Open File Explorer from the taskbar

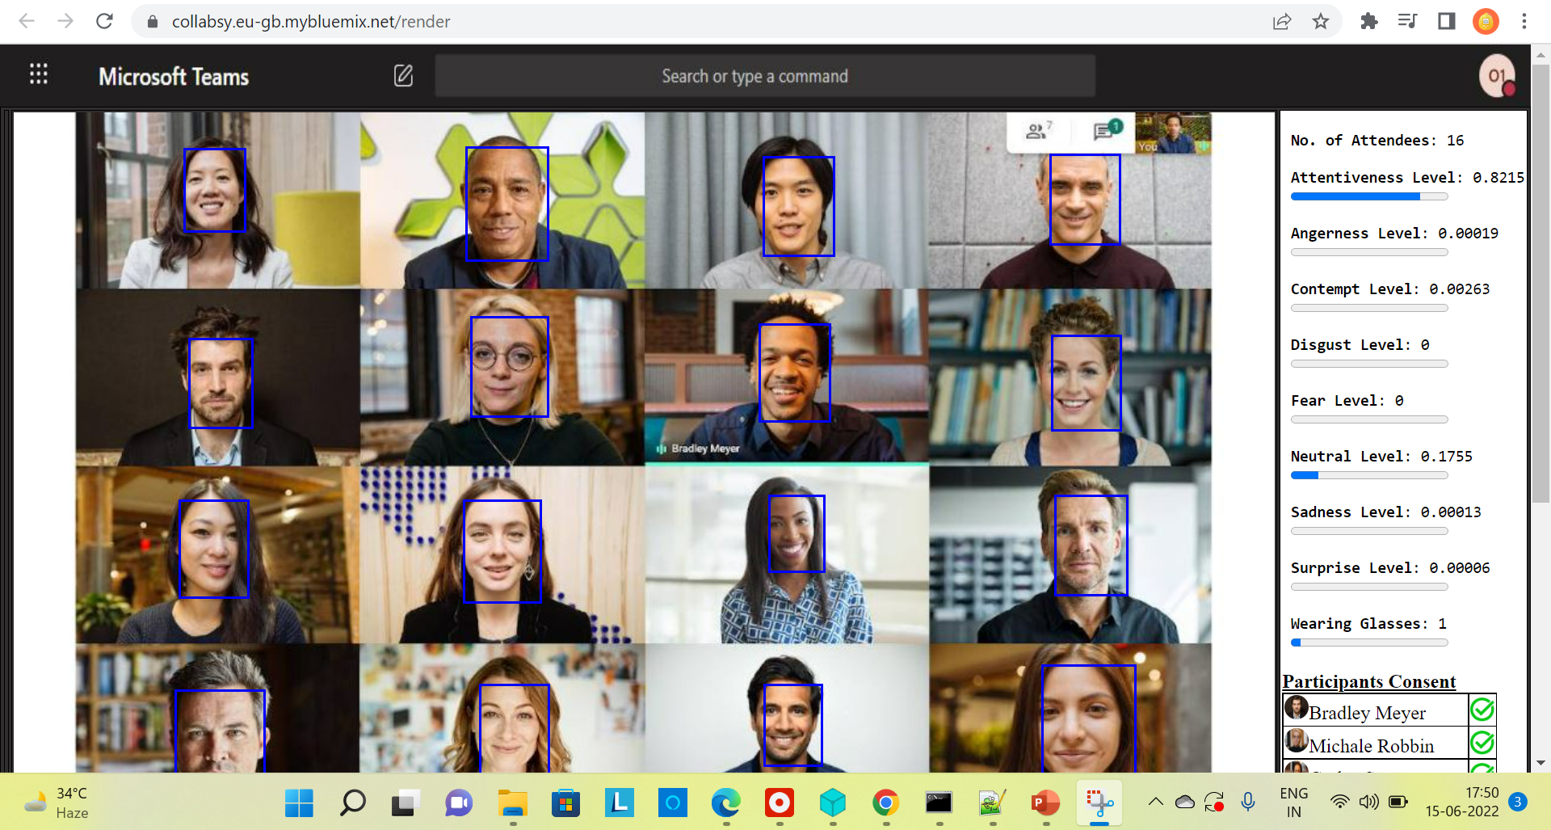pyautogui.click(x=513, y=803)
